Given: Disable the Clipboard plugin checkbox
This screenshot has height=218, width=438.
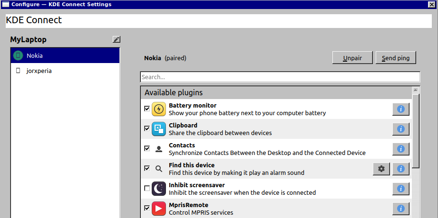Looking at the screenshot, I should click(x=147, y=128).
